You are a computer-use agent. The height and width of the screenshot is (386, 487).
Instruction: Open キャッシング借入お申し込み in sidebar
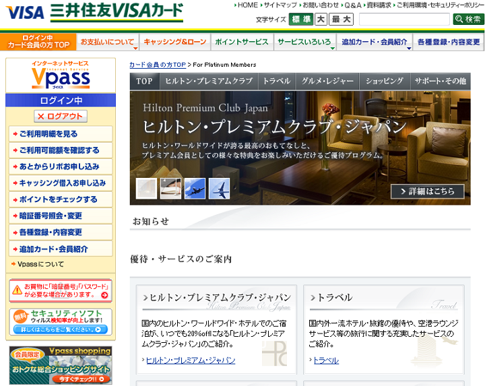(61, 183)
